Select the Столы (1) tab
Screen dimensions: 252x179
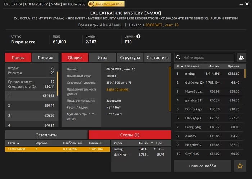pyautogui.click(x=130, y=135)
